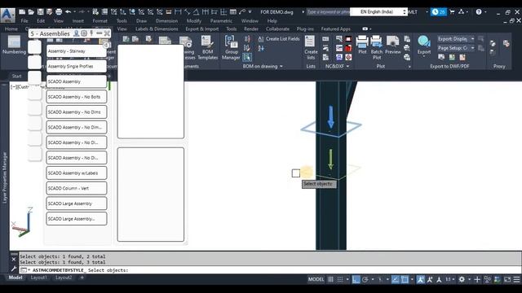Open the quick access toolbar customize dropdown
Viewport: 522px width, 293px height.
tap(250, 12)
